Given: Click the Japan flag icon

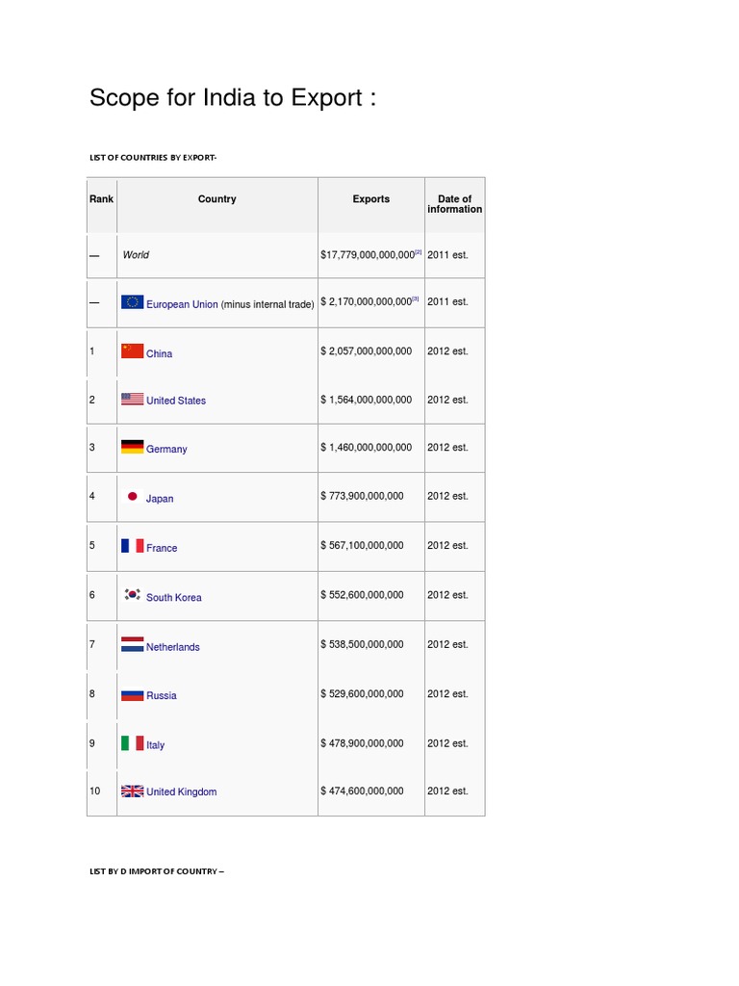Looking at the screenshot, I should [x=133, y=497].
